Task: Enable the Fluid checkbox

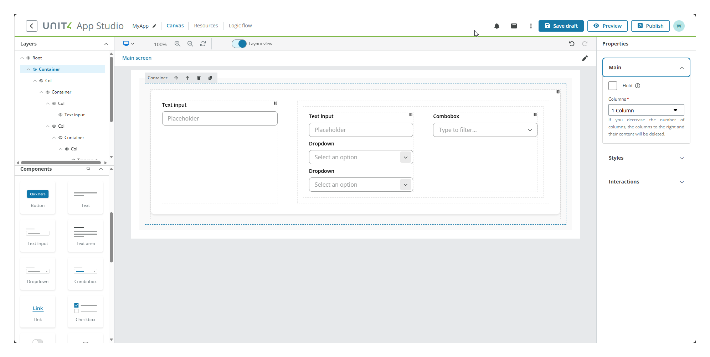Action: coord(613,86)
